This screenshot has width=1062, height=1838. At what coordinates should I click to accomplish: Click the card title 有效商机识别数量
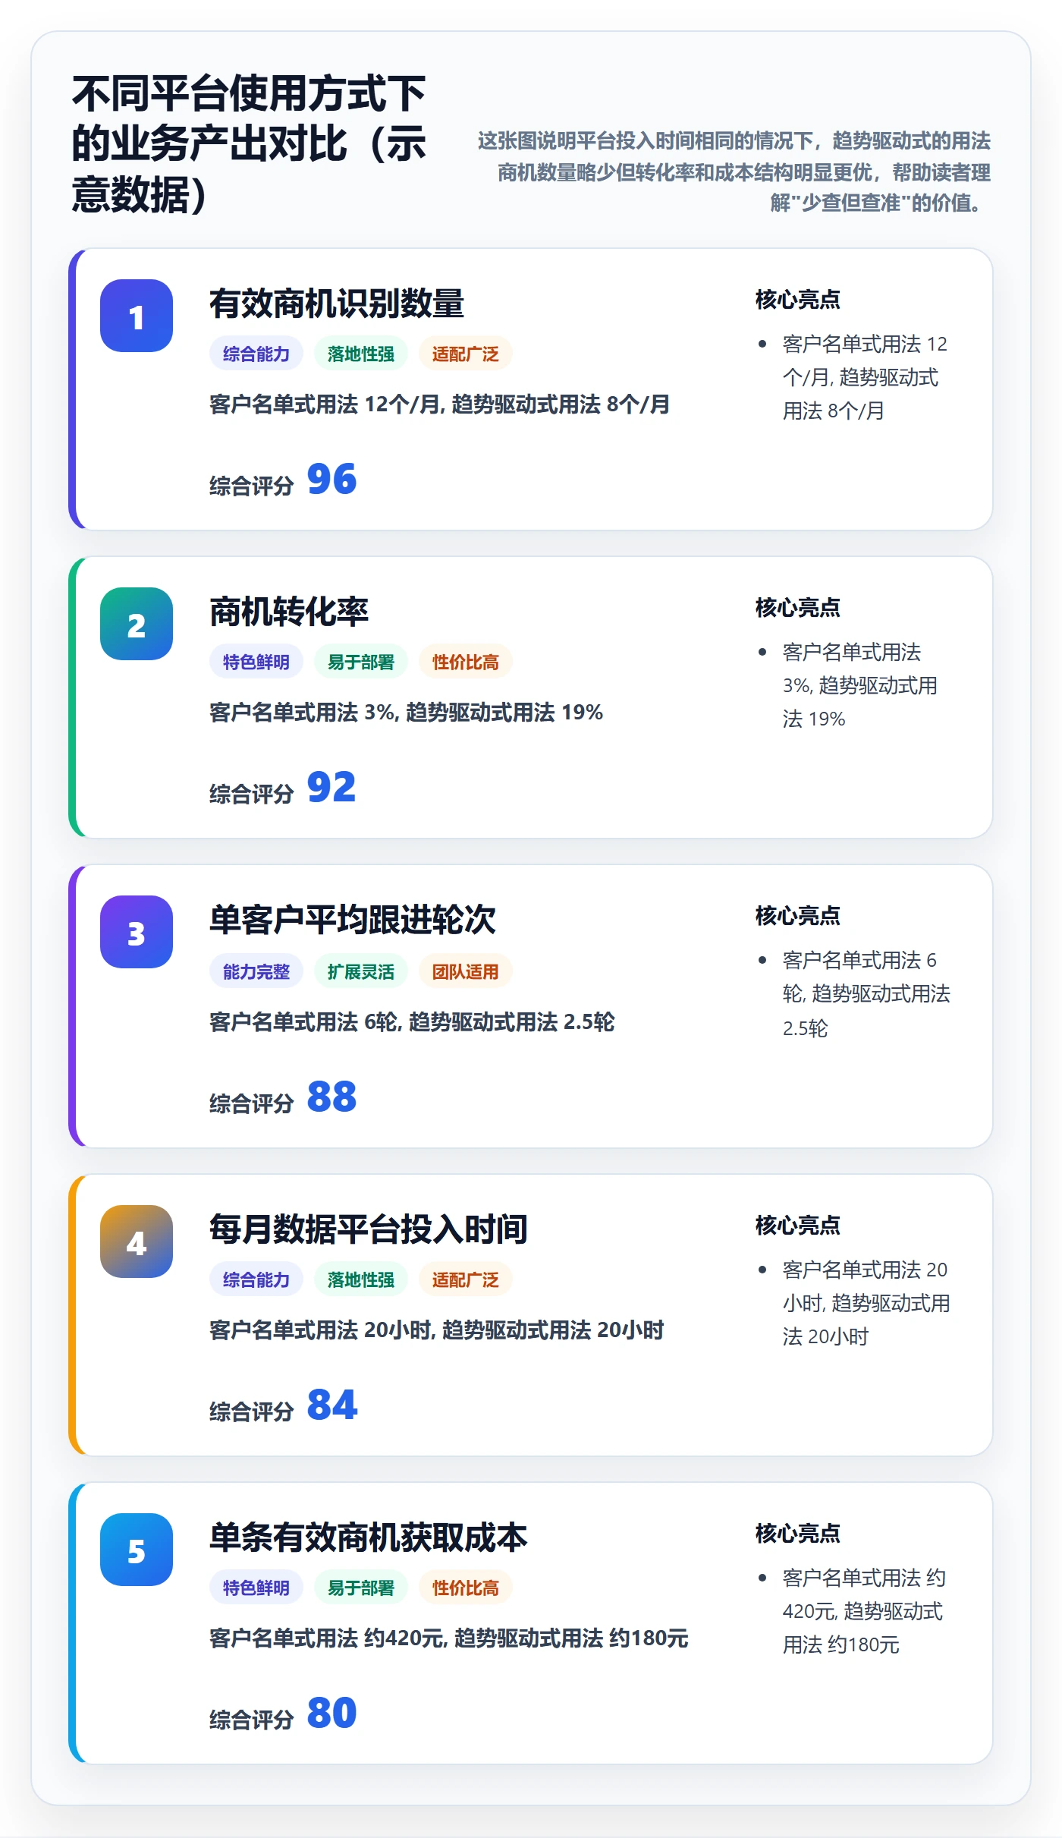click(337, 304)
